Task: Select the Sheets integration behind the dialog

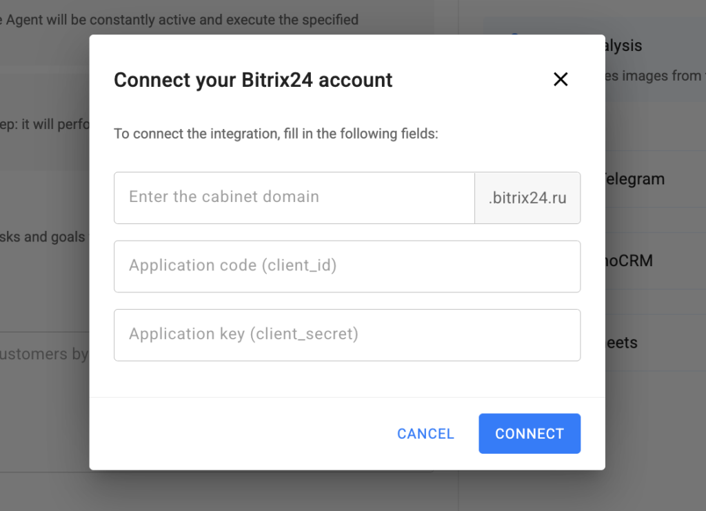Action: point(622,343)
